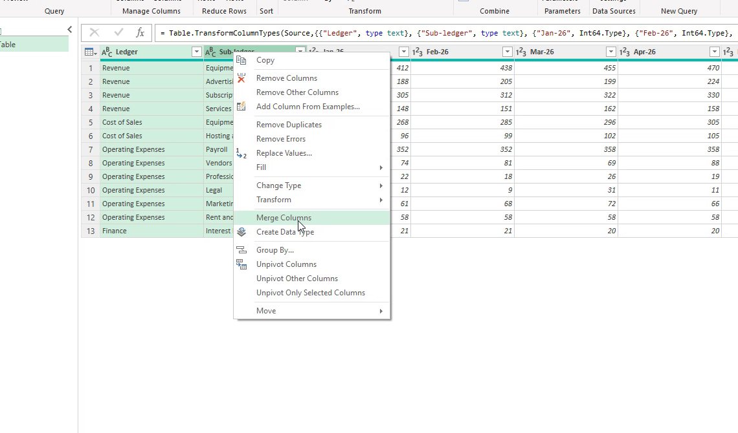Click the Replace Values icon
Screen dimensions: 738x433
click(241, 153)
